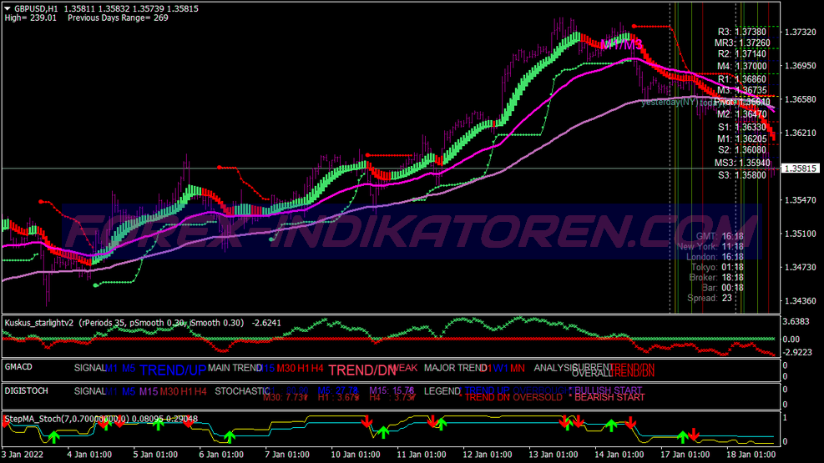Select the S1: 1.36330 pivot label

point(741,127)
